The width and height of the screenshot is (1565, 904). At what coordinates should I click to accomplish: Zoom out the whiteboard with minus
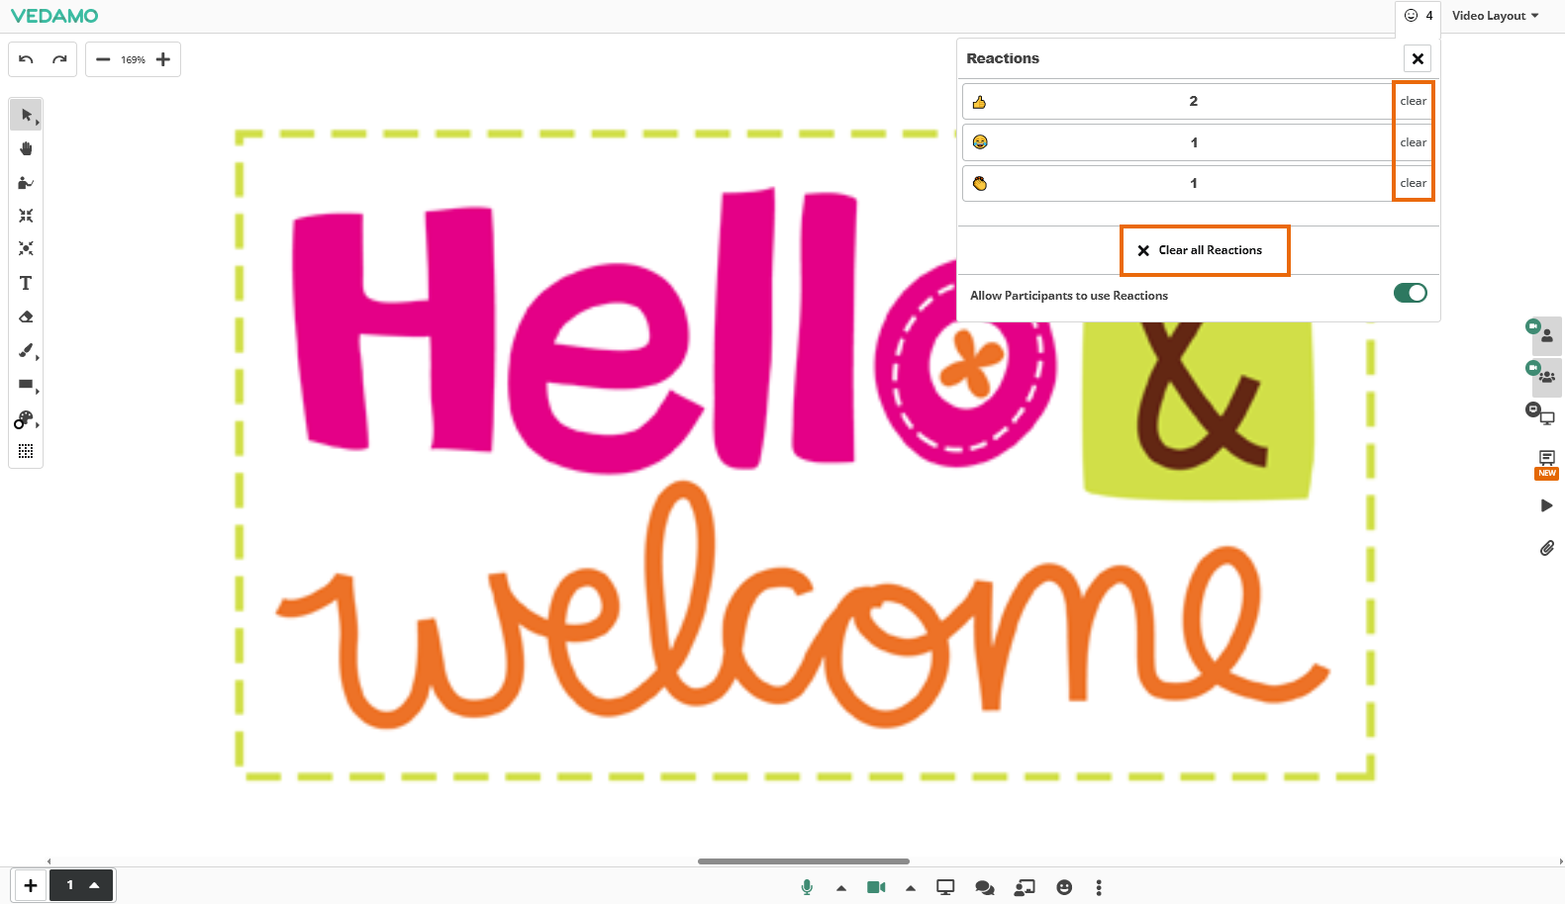coord(103,59)
